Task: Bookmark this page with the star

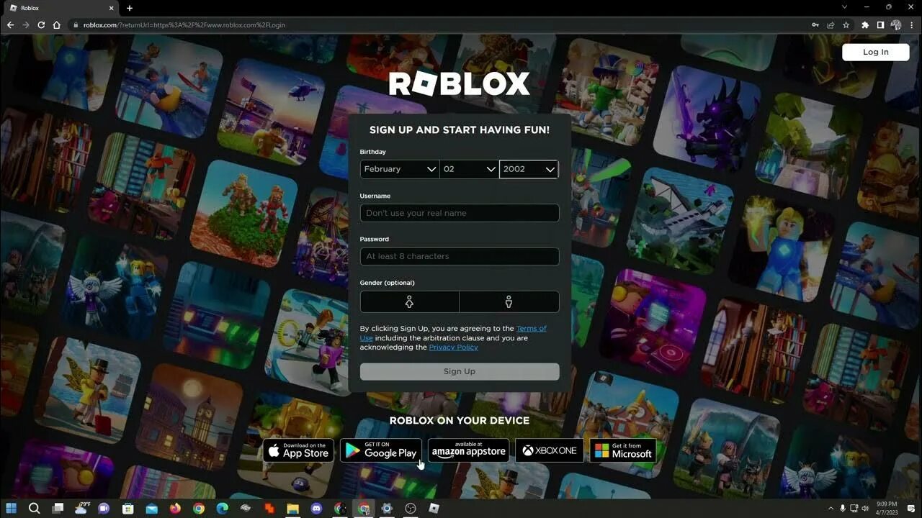Action: click(846, 24)
